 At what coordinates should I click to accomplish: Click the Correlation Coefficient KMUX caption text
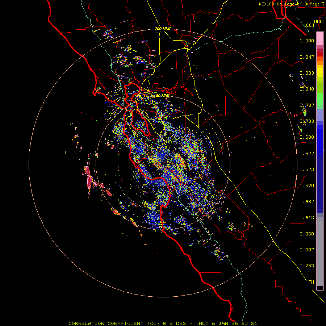coord(163,323)
